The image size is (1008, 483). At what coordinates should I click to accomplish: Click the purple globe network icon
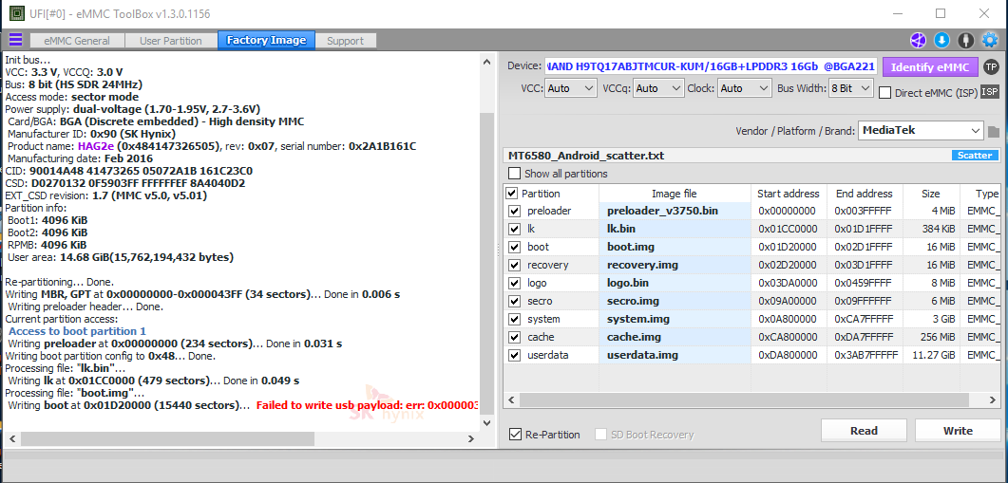click(918, 41)
